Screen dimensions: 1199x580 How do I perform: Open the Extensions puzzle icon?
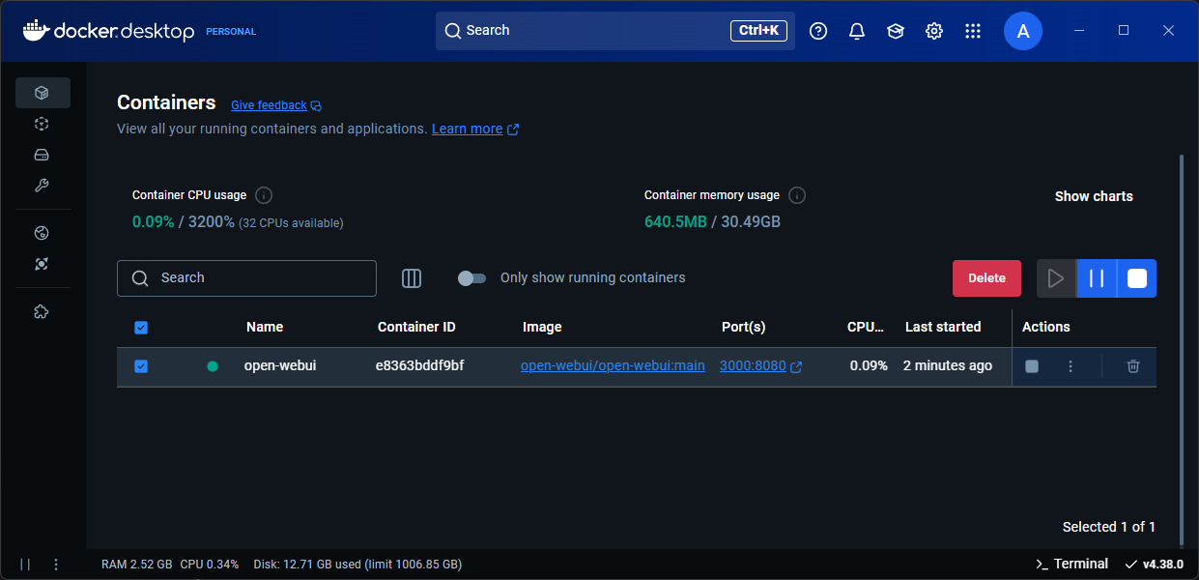point(42,311)
